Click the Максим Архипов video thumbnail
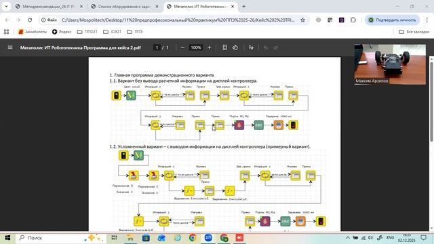The width and height of the screenshot is (434, 244). [390, 64]
